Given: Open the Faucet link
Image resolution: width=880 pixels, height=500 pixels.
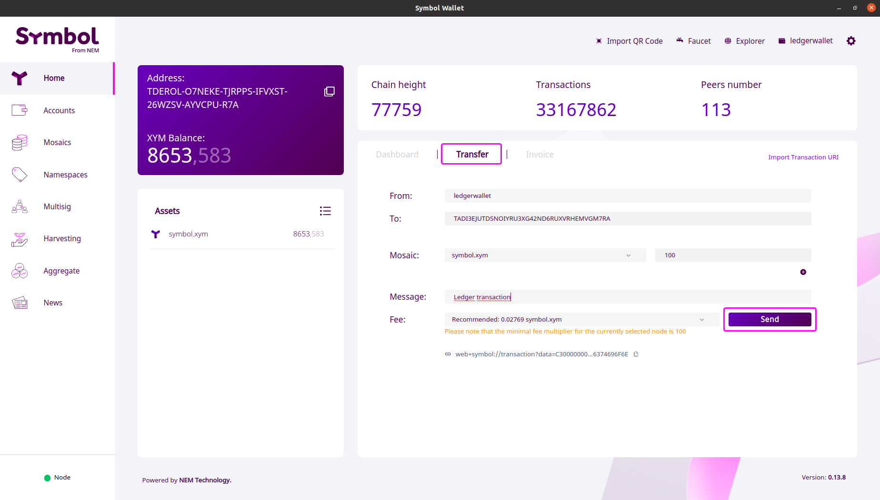Looking at the screenshot, I should (x=700, y=41).
